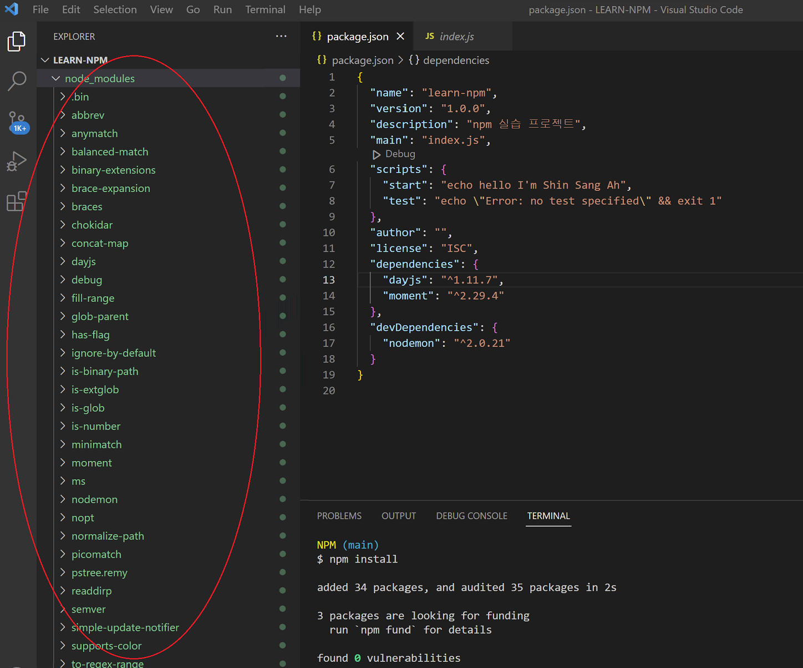This screenshot has width=803, height=668.
Task: Select the package.json editor tab
Action: [358, 36]
